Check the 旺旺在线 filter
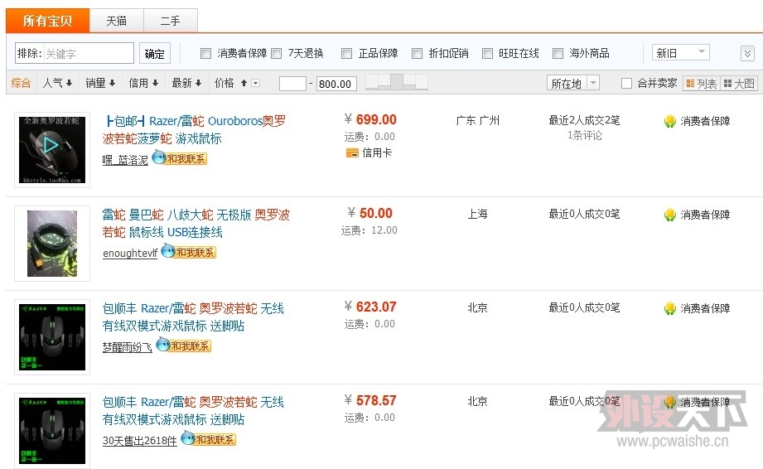 487,53
